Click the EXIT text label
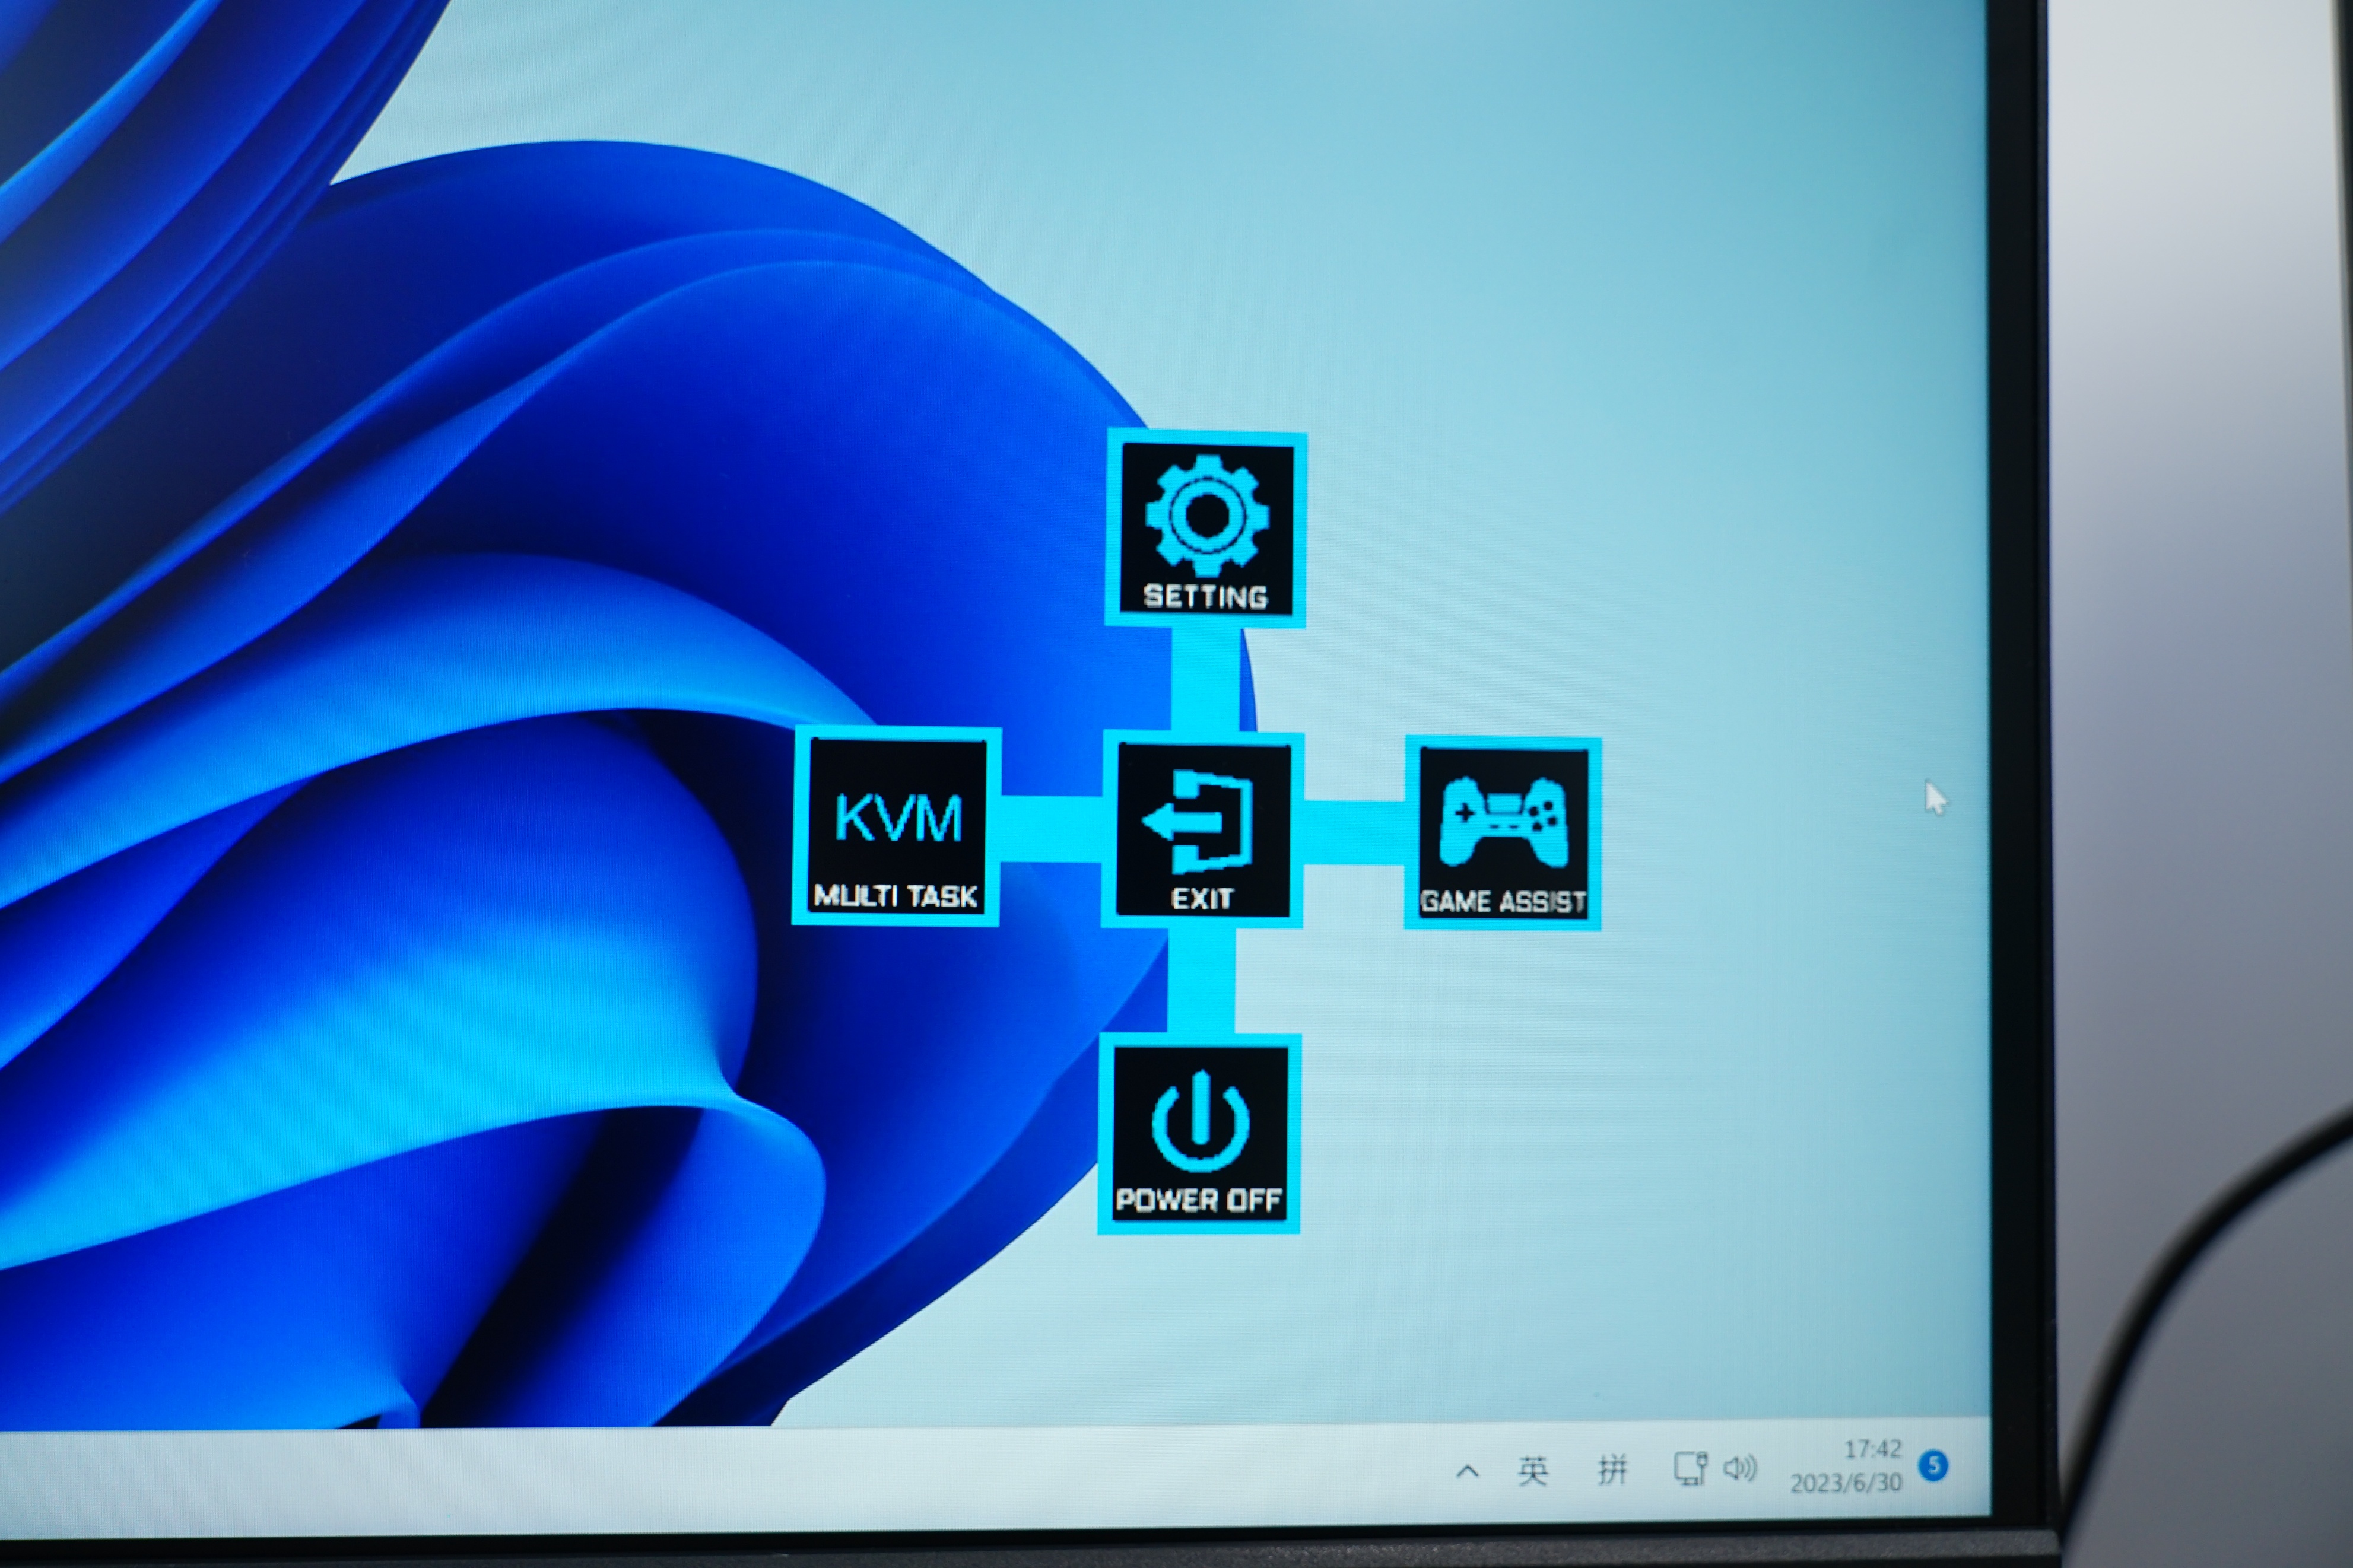This screenshot has width=2353, height=1568. 1202,898
